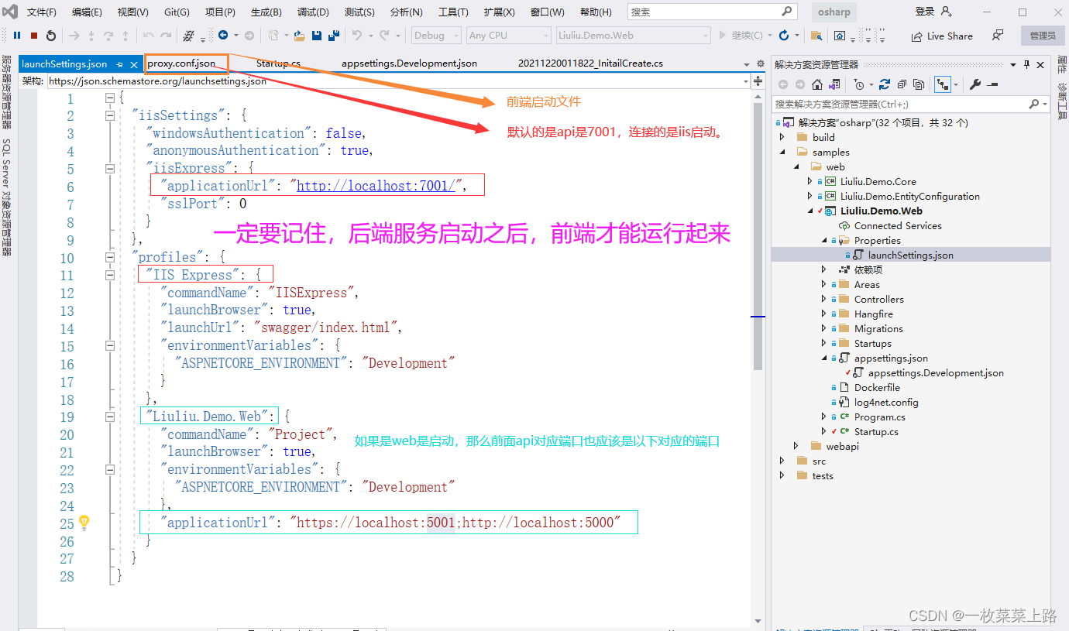Click the Show Next Statement arrow icon
This screenshot has width=1069, height=631.
[74, 36]
